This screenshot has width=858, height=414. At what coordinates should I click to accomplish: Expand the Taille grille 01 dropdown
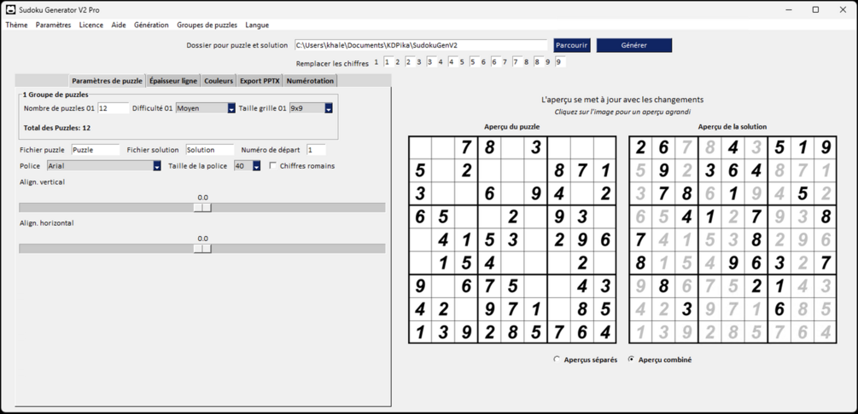click(329, 108)
